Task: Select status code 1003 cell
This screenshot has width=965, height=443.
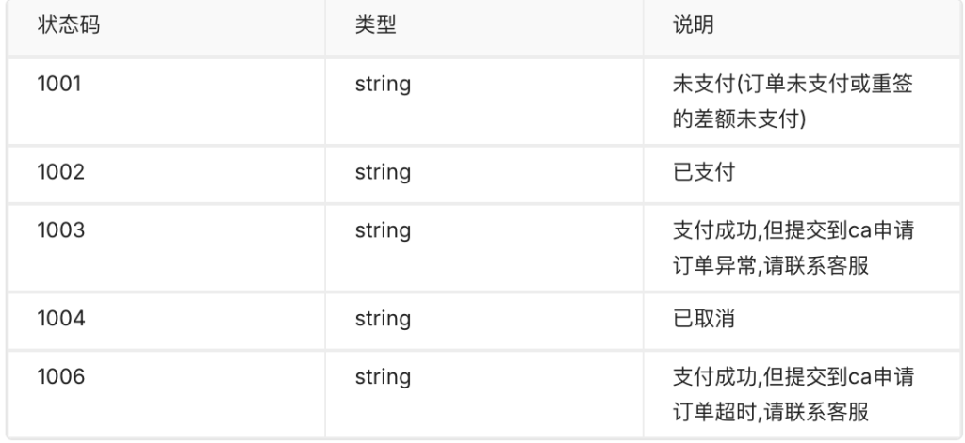Action: [61, 230]
